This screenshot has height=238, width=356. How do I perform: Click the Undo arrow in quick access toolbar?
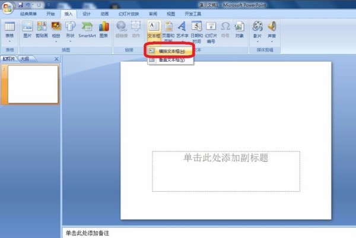[28, 5]
